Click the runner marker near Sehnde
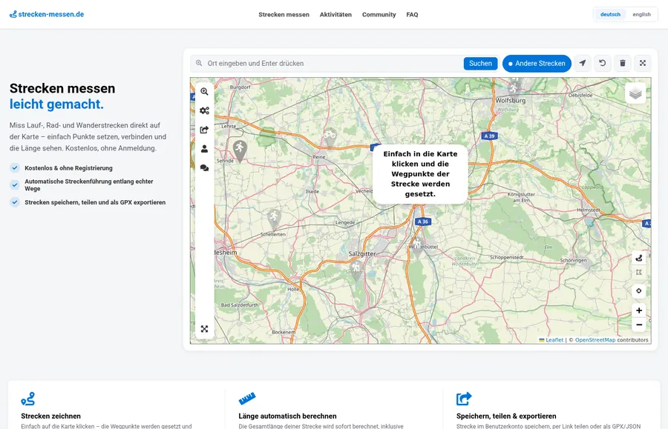Screen dimensions: 668x429 (240, 151)
